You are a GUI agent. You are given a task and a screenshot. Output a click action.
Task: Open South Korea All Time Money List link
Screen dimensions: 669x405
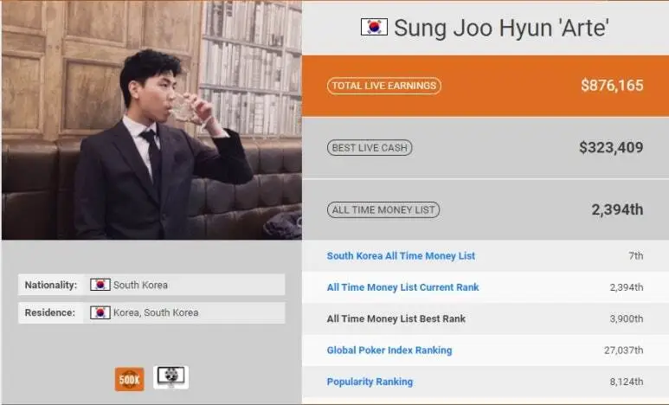[x=401, y=255]
